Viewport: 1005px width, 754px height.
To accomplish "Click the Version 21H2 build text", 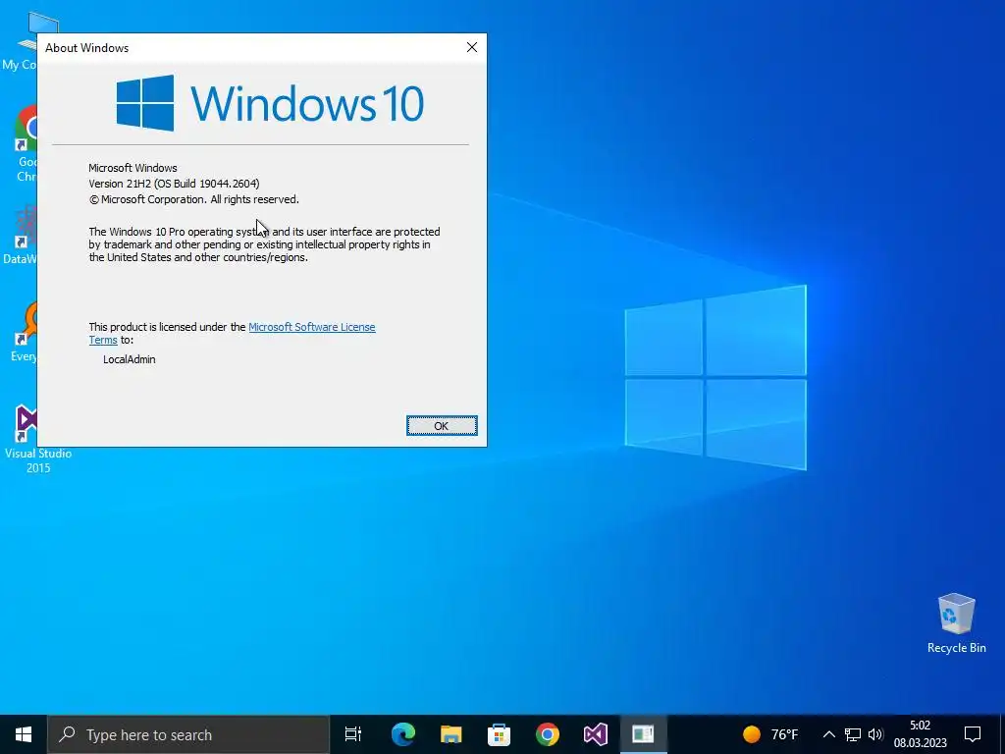I will tap(174, 184).
